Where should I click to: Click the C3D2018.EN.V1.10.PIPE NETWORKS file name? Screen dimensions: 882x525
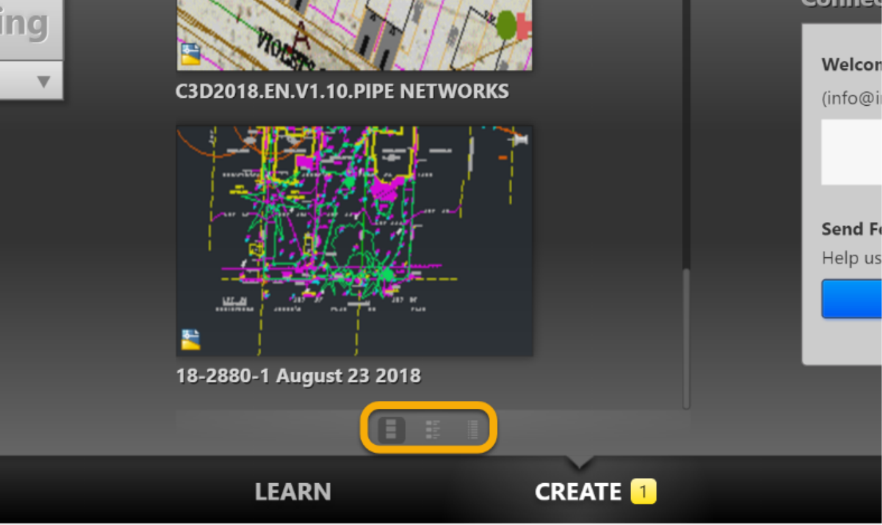[342, 91]
